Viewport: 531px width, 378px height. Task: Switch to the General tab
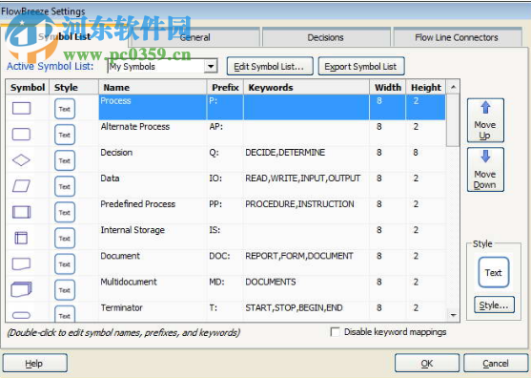(x=194, y=37)
